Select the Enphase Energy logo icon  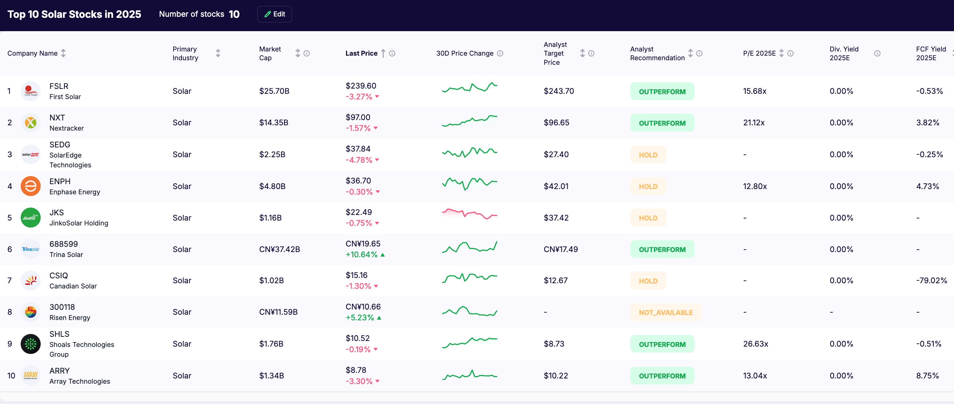(31, 186)
